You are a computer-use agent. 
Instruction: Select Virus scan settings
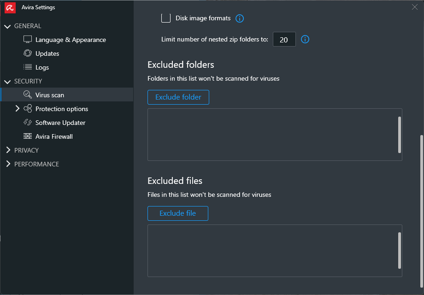coord(67,94)
